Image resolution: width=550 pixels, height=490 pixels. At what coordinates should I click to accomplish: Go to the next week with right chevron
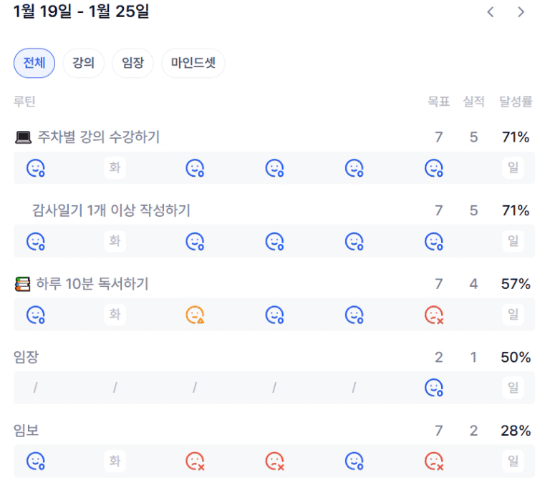point(521,12)
